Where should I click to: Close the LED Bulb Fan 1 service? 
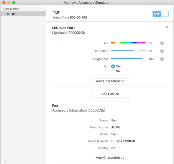[x=167, y=27]
